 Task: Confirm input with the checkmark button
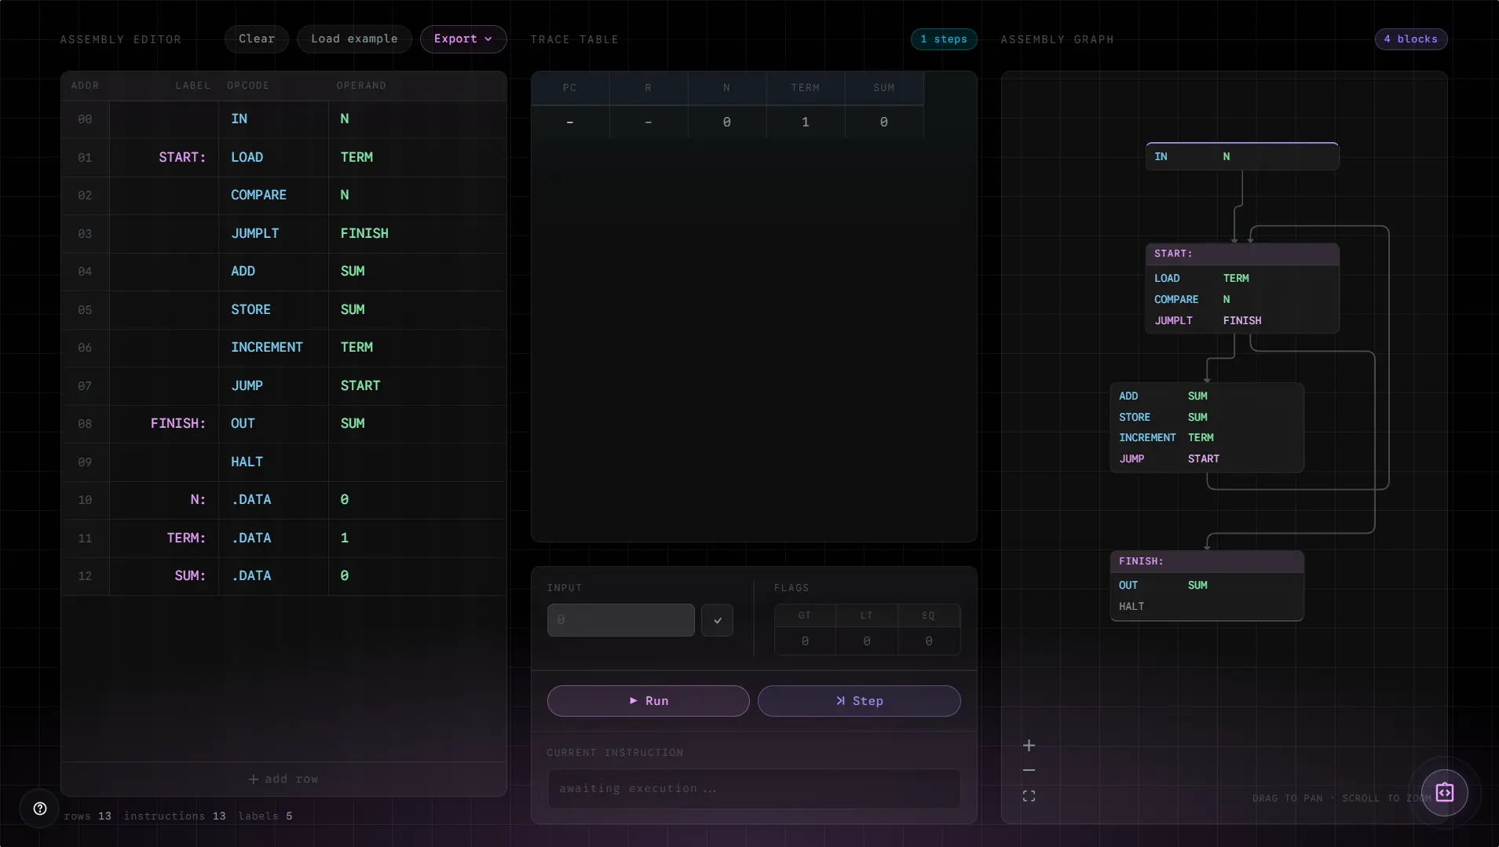717,620
